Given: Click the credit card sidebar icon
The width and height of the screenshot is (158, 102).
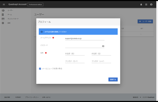Looking at the screenshot, I should point(3,19).
